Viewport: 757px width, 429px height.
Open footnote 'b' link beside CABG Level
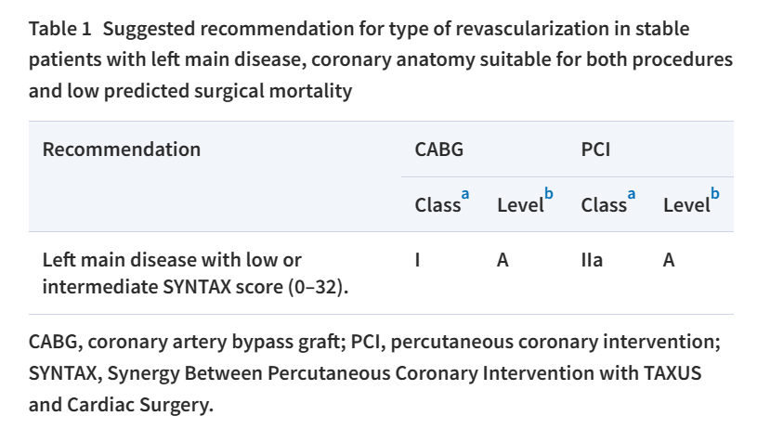[548, 193]
